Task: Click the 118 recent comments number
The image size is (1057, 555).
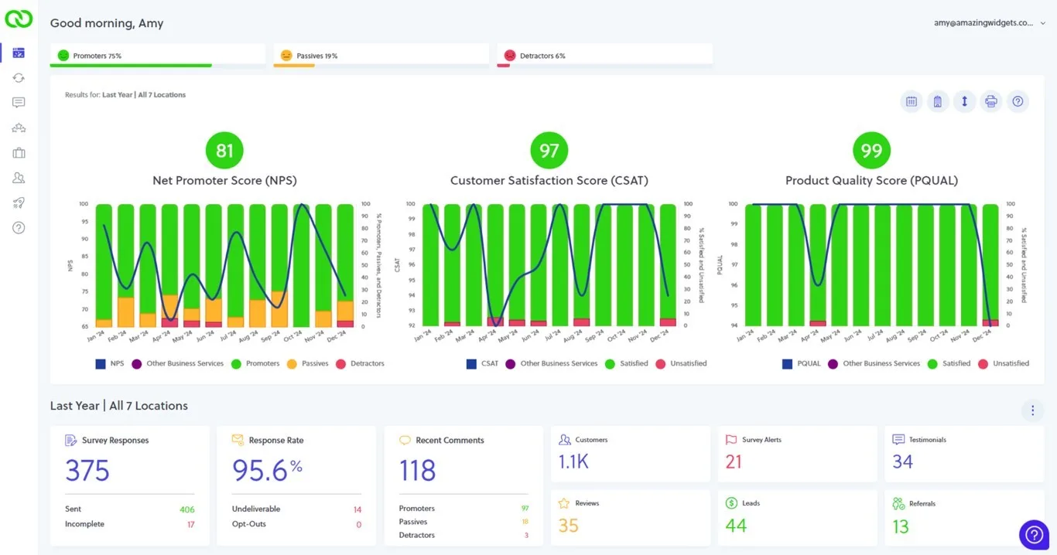Action: tap(418, 470)
